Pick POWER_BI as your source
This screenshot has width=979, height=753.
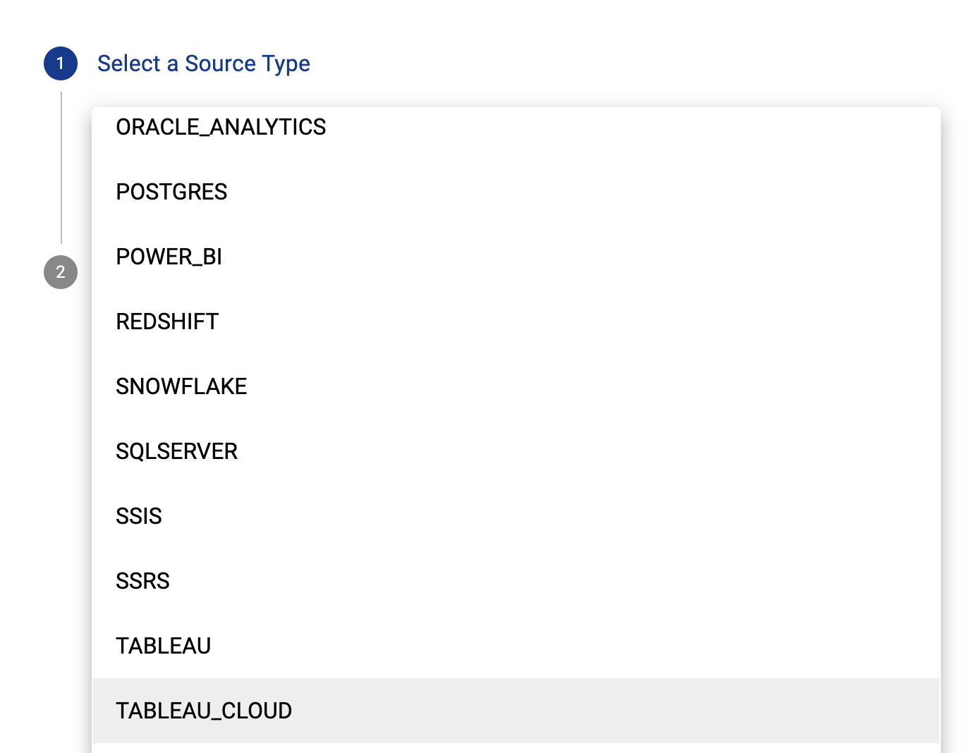click(x=169, y=257)
